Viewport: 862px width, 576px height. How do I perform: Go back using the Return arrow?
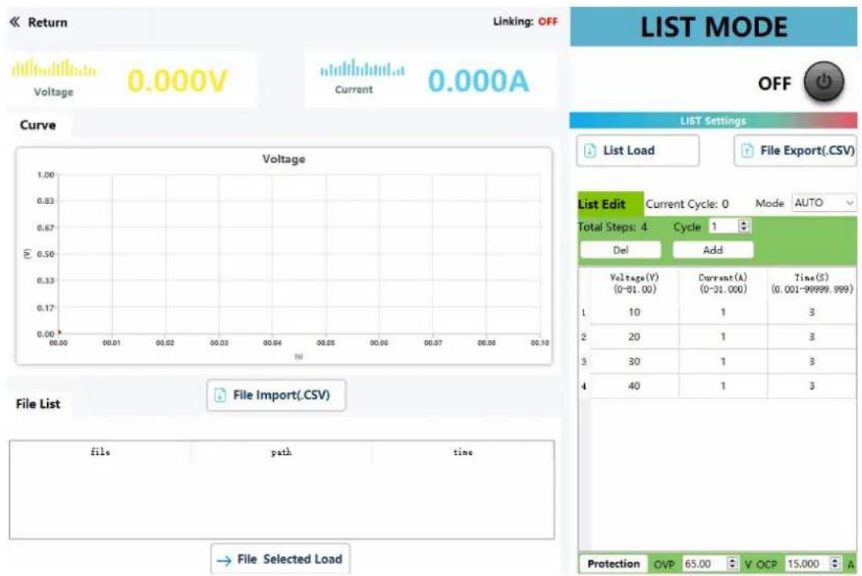(x=38, y=23)
